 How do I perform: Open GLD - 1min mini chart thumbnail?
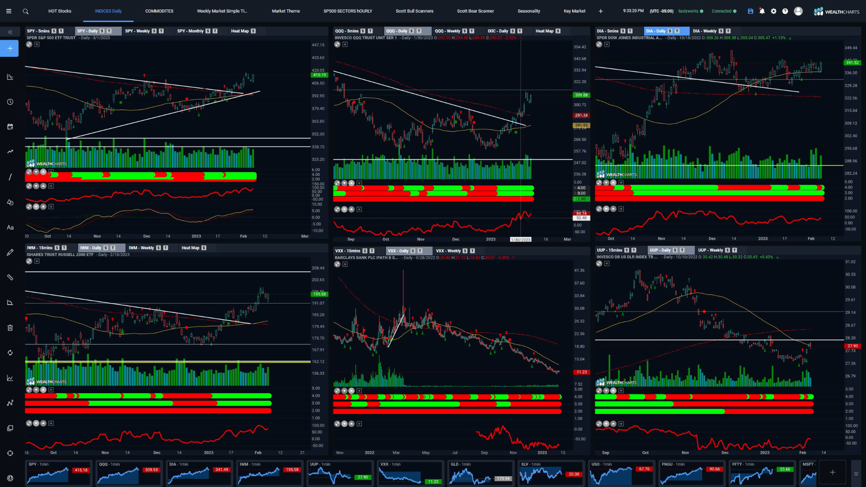pos(480,473)
